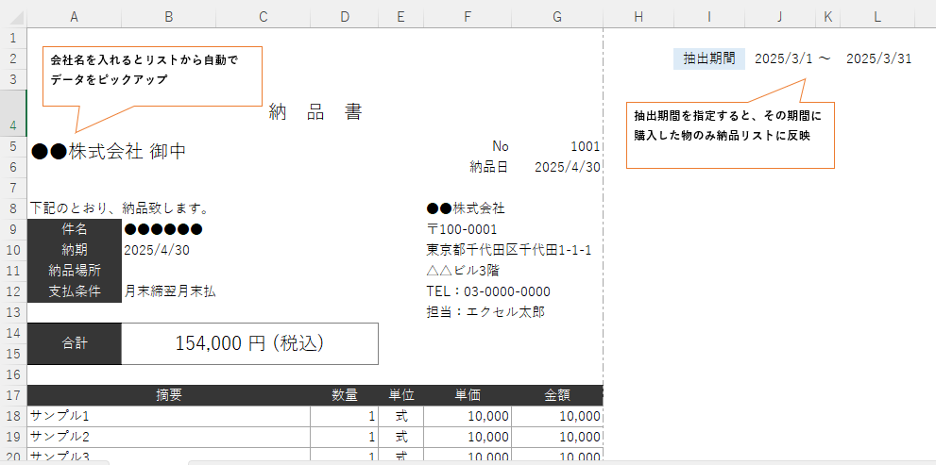The height and width of the screenshot is (465, 936).
Task: Click the 月末締翌月末払 payment terms cell
Action: click(170, 291)
